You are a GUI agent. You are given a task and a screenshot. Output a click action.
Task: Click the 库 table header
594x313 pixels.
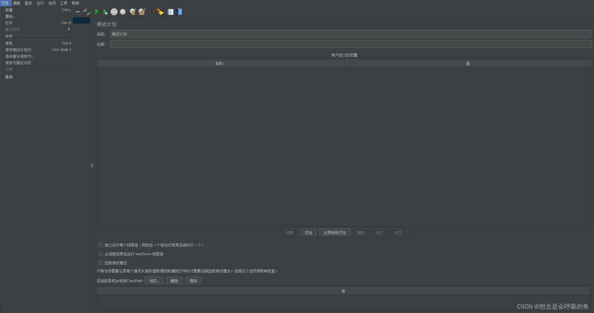click(x=344, y=291)
